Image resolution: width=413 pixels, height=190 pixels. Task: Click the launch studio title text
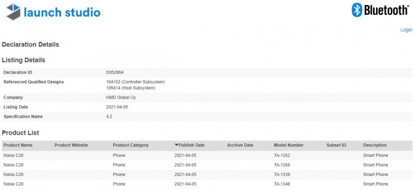point(62,12)
